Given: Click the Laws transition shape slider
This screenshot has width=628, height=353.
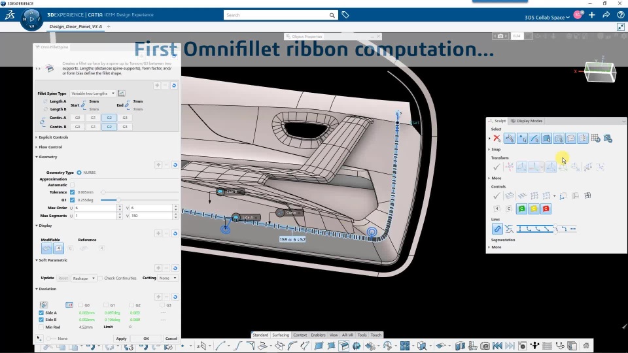Looking at the screenshot, I should pos(546,229).
